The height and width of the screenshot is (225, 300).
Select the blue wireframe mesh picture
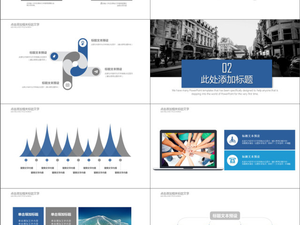[x=105, y=216]
